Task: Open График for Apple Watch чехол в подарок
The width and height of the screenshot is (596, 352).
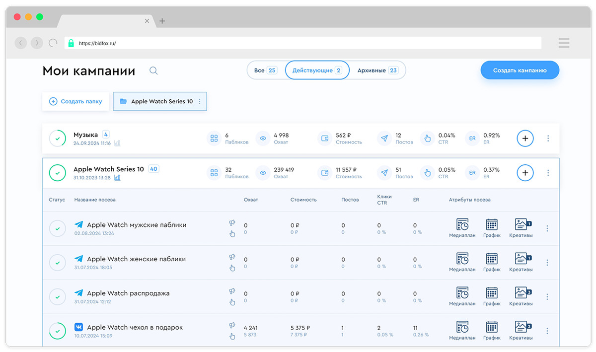Action: [492, 331]
